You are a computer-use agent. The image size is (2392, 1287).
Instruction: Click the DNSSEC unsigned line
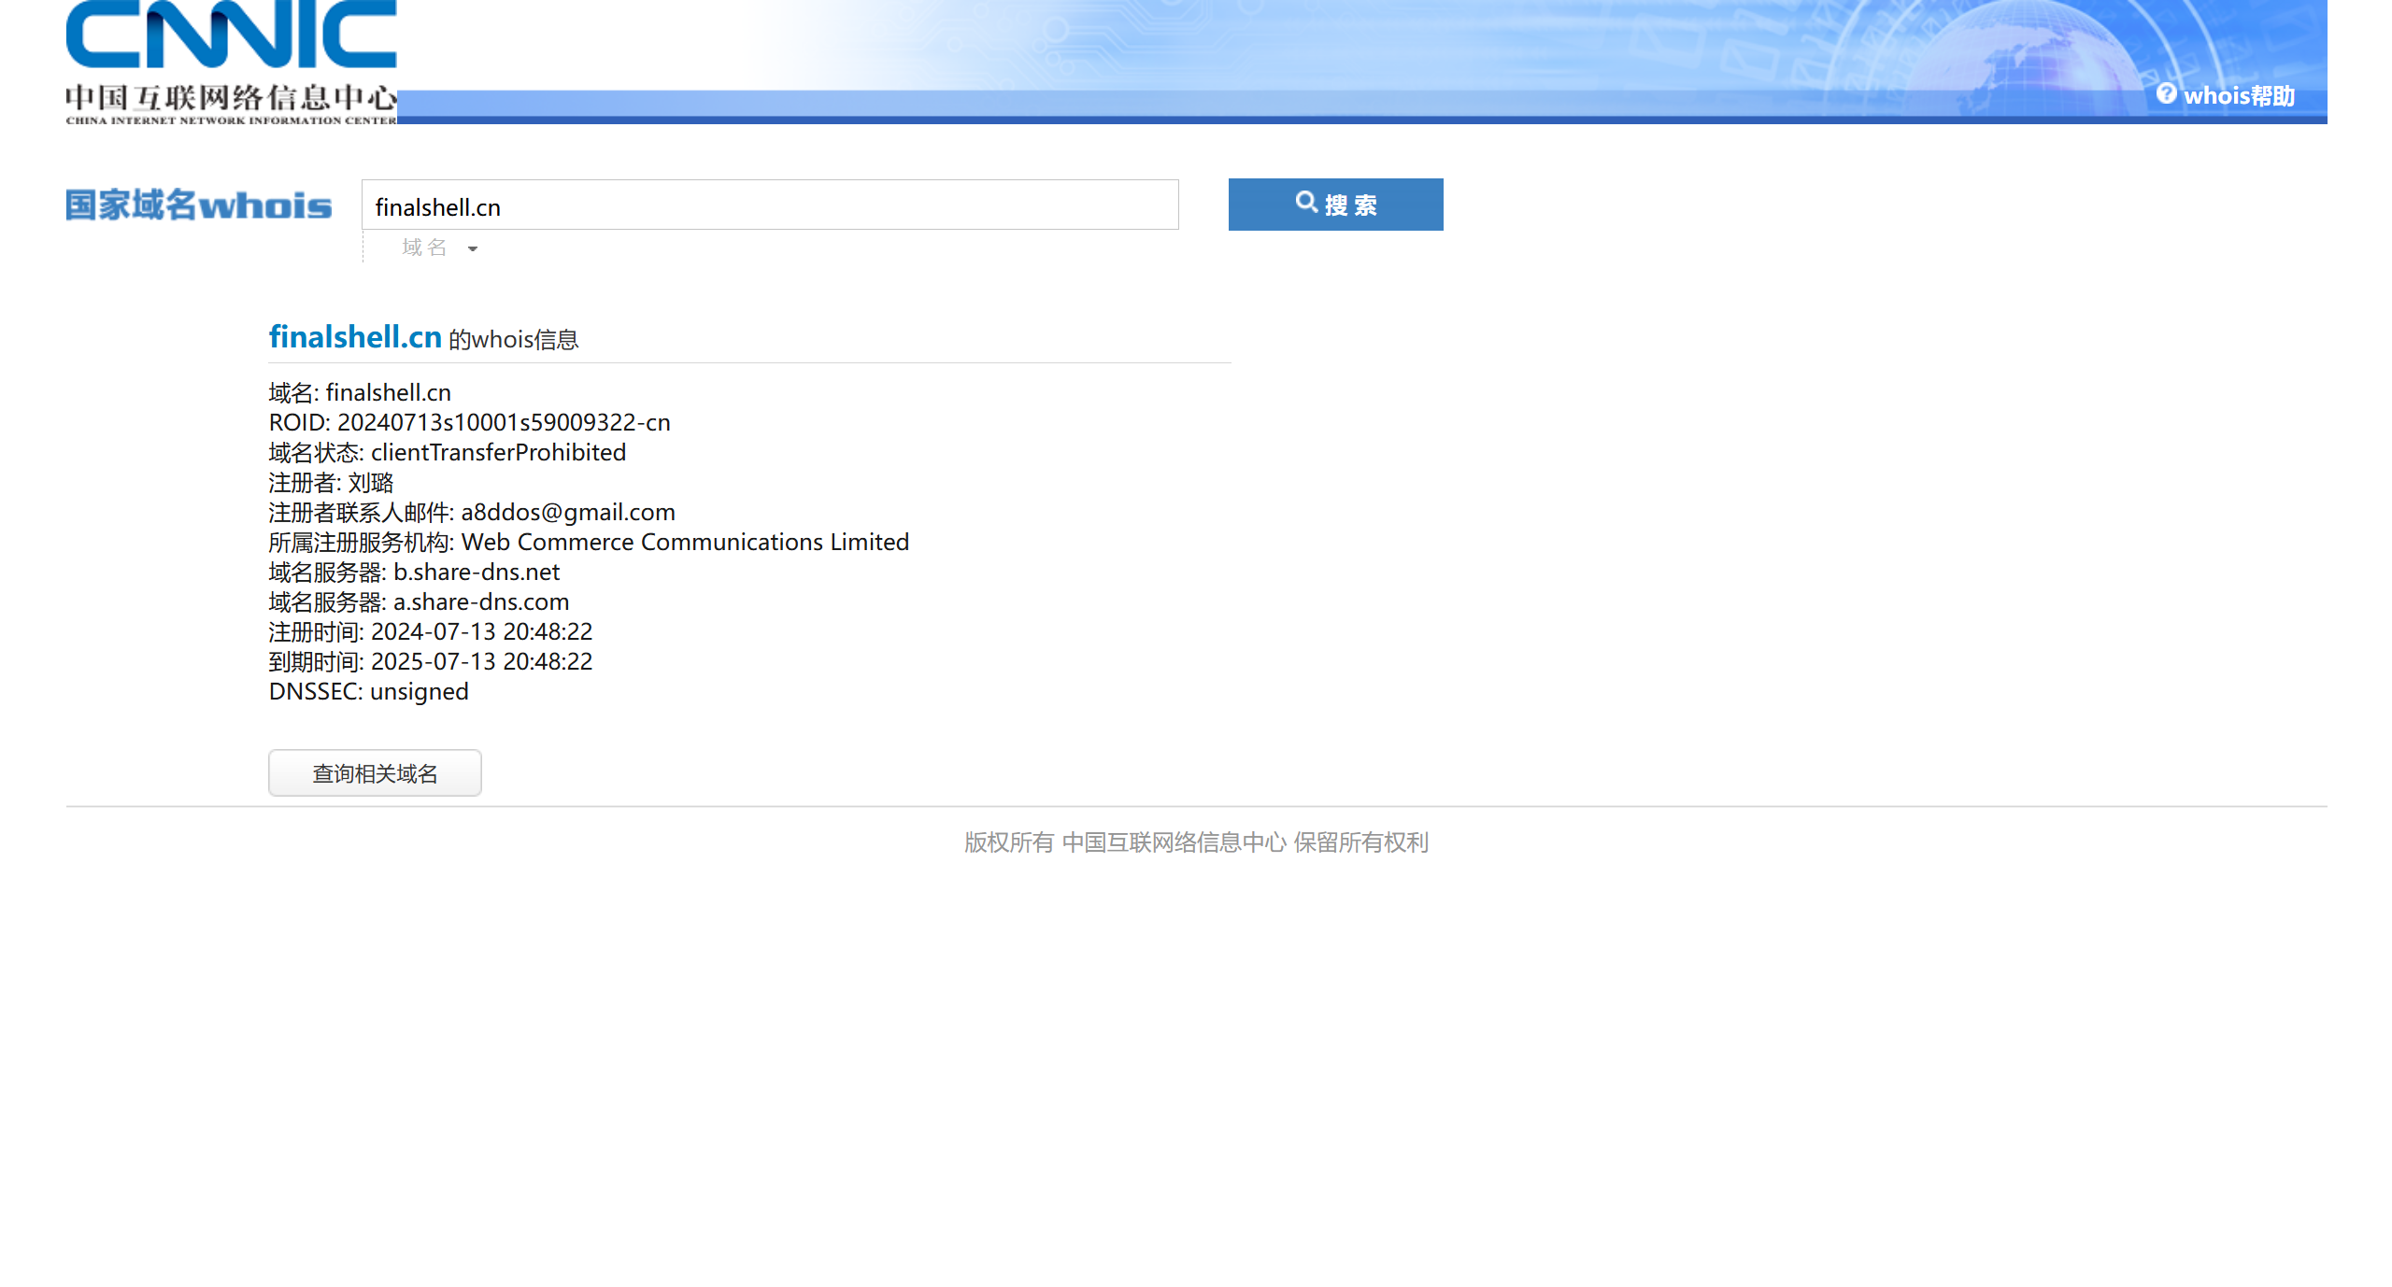click(368, 691)
